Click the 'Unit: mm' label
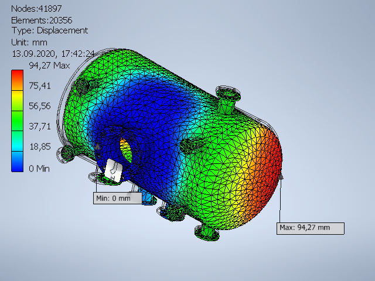The width and height of the screenshot is (375, 281). coord(29,43)
